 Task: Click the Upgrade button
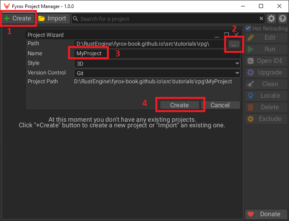[x=266, y=72]
